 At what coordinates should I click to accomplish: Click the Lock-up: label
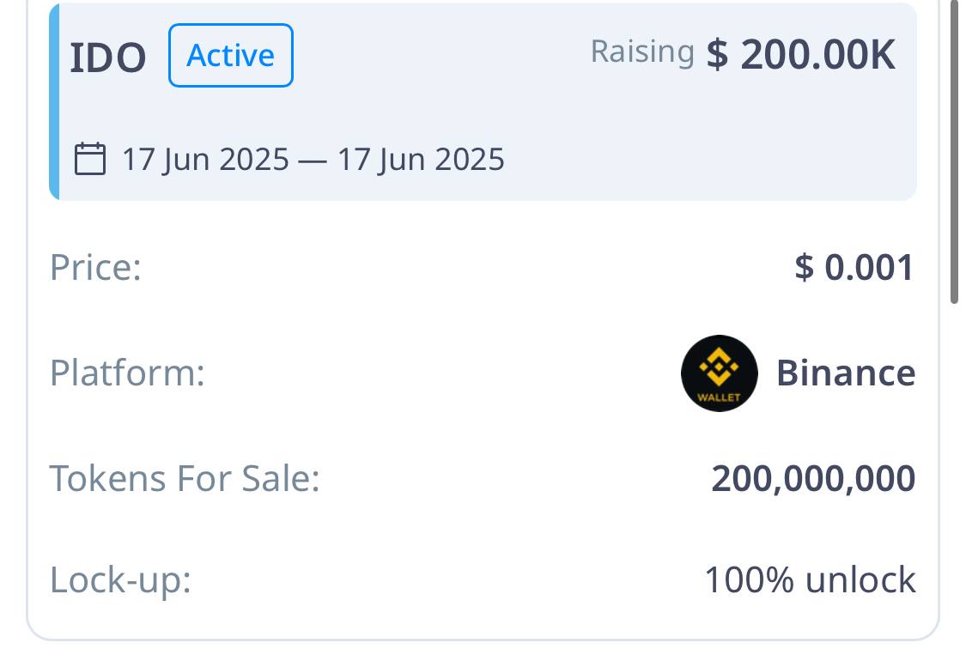click(120, 580)
